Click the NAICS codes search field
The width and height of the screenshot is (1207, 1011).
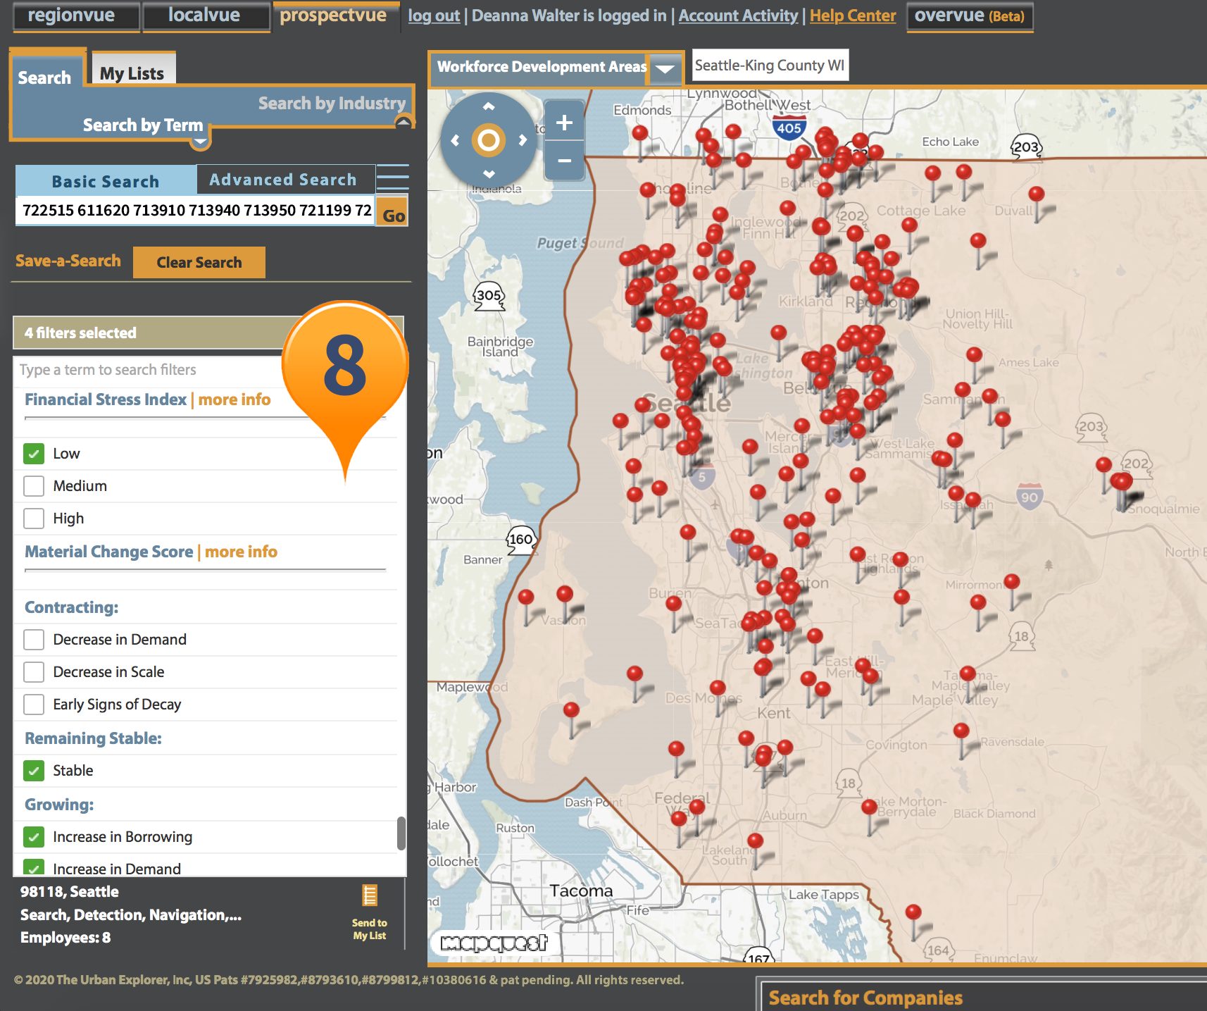194,210
